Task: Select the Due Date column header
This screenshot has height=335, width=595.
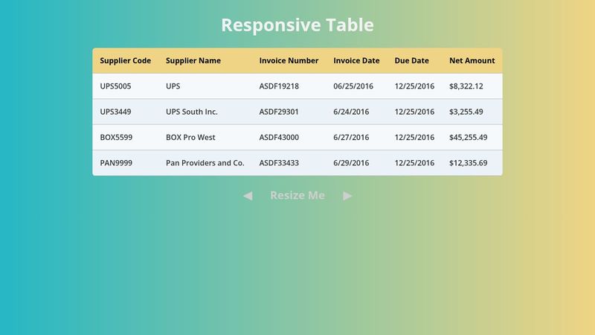Action: (412, 61)
